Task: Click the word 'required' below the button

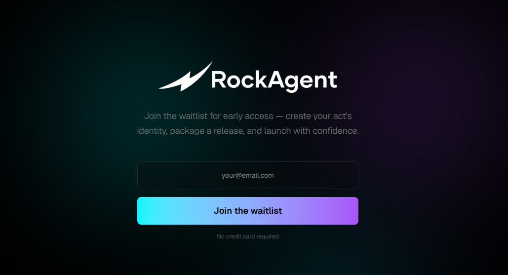Action: click(268, 236)
